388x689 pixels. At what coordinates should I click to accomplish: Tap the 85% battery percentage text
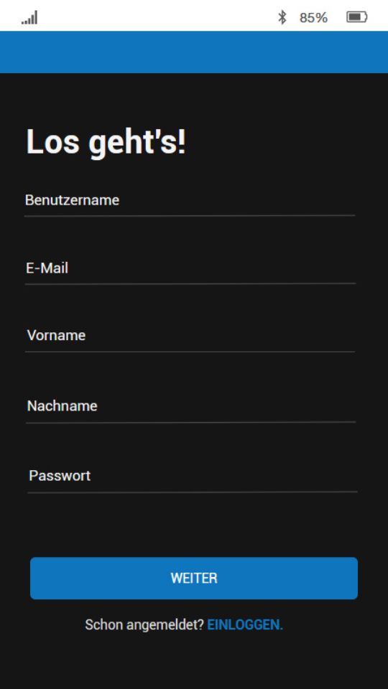pyautogui.click(x=313, y=17)
